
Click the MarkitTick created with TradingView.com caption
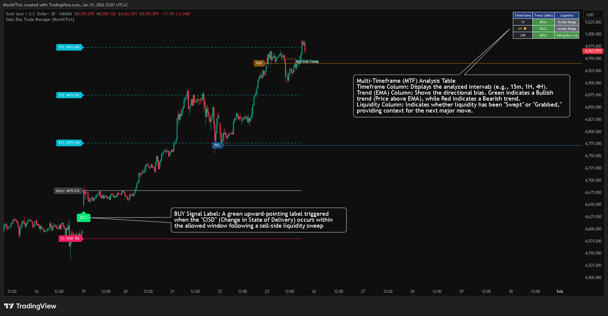pos(66,5)
